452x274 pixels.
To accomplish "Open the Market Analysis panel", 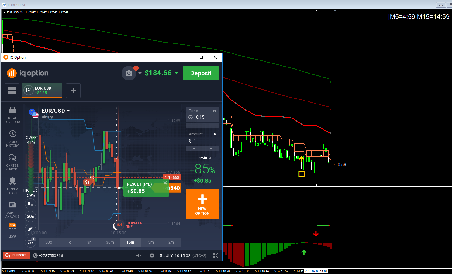I will click(12, 210).
